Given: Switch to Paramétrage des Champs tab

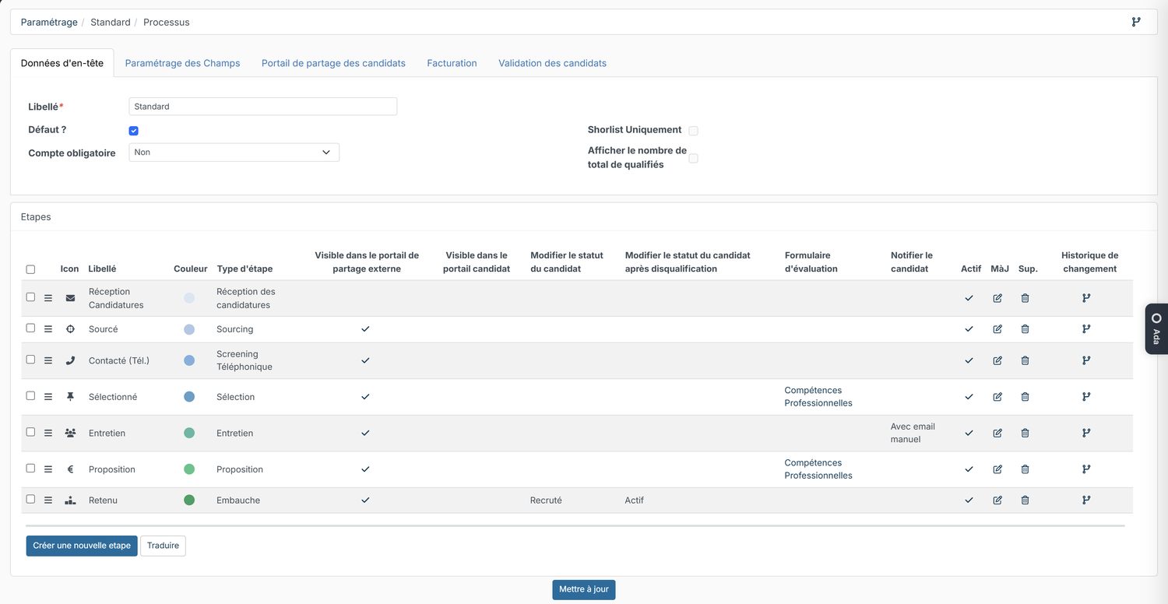Looking at the screenshot, I should (182, 63).
